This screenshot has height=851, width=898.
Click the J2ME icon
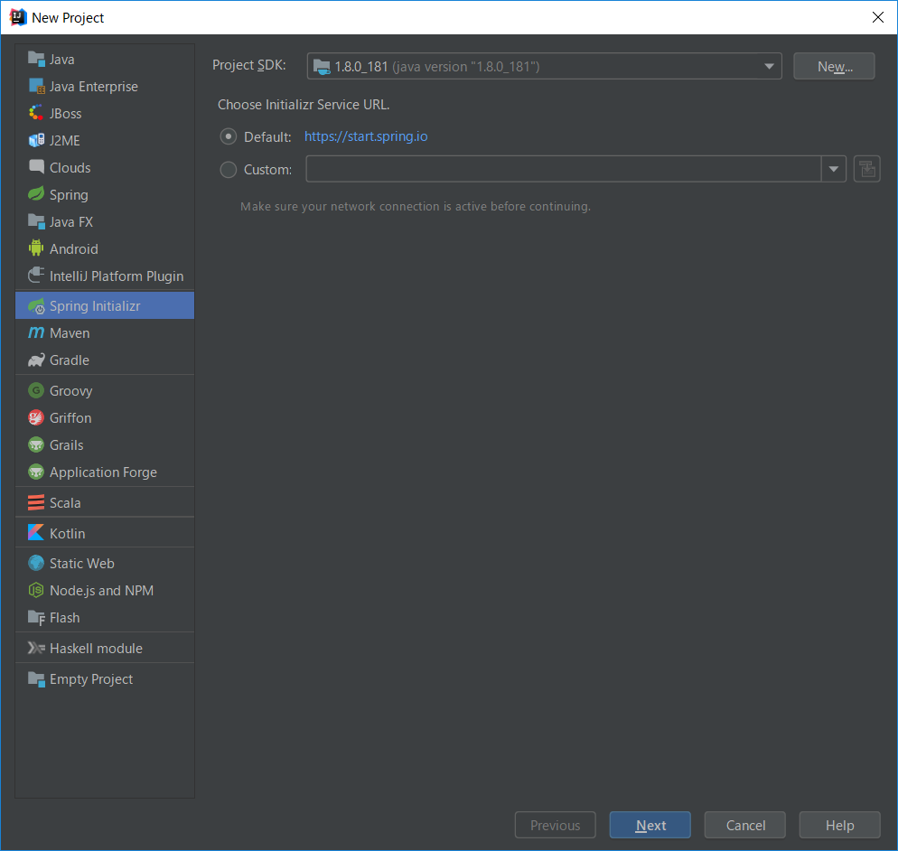click(36, 140)
